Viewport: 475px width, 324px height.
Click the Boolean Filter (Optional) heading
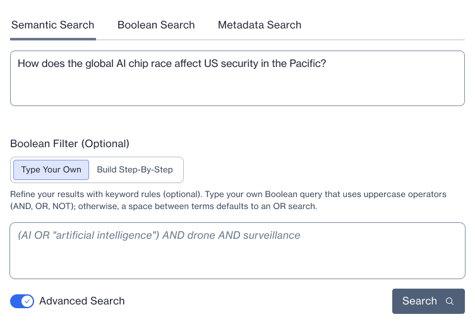click(69, 143)
